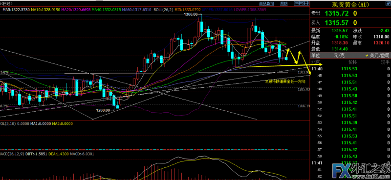Click the LOWER:1308.3569 Bollinger label
391x180 pixels.
250,9
